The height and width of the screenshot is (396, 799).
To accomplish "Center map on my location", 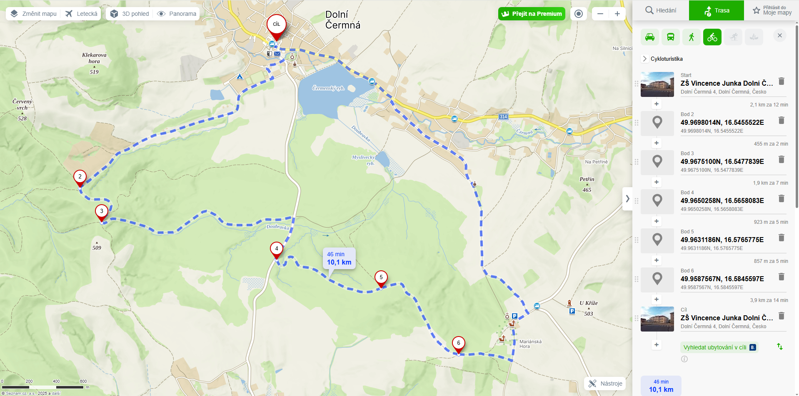I will 579,14.
